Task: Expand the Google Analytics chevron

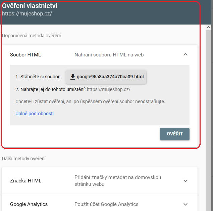Action: [185, 204]
